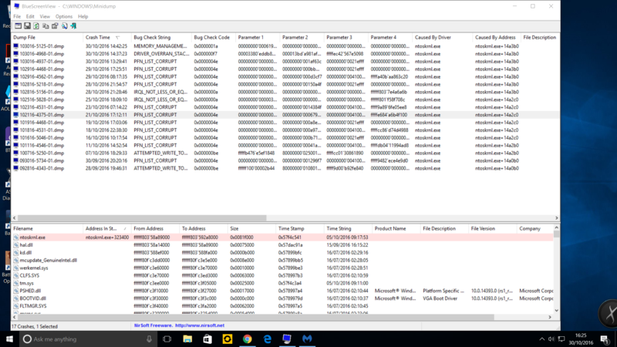Screen dimensions: 617x347
Task: Click the Cortana microphone icon
Action: point(149,339)
